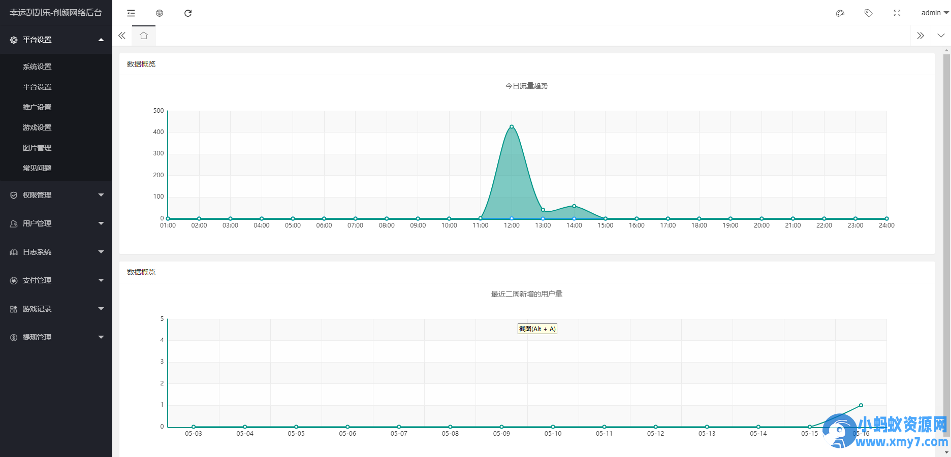This screenshot has height=457, width=951.
Task: Open the admin user dropdown
Action: click(935, 13)
